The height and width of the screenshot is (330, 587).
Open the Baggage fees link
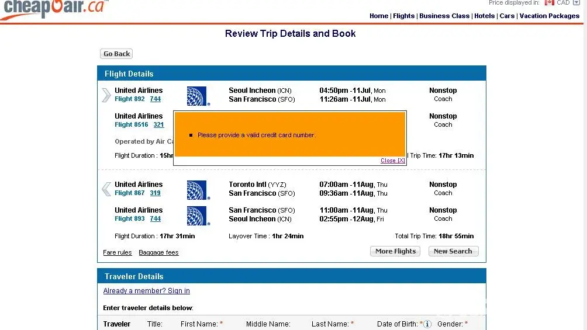tap(158, 252)
